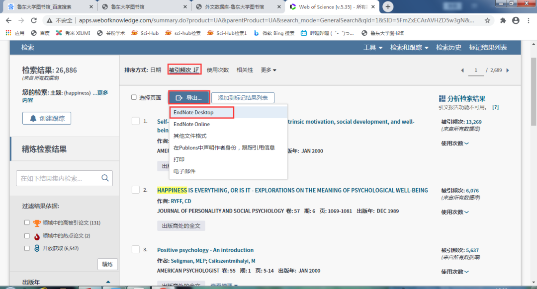Click the page number input box

tap(476, 70)
